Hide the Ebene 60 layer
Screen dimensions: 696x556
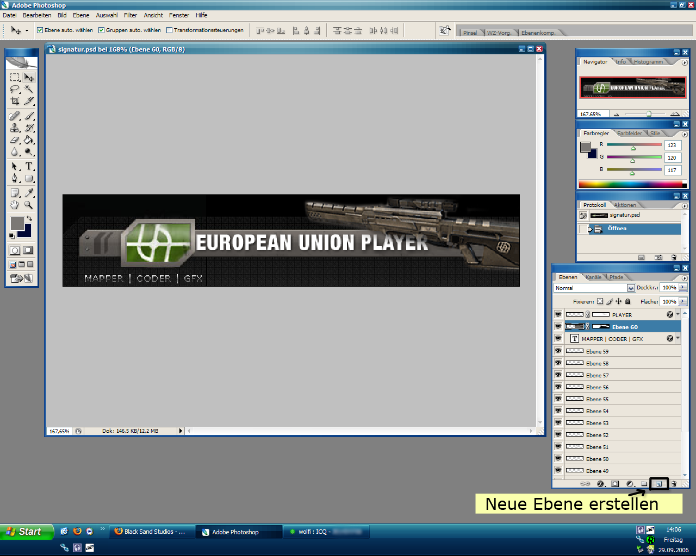pos(558,326)
